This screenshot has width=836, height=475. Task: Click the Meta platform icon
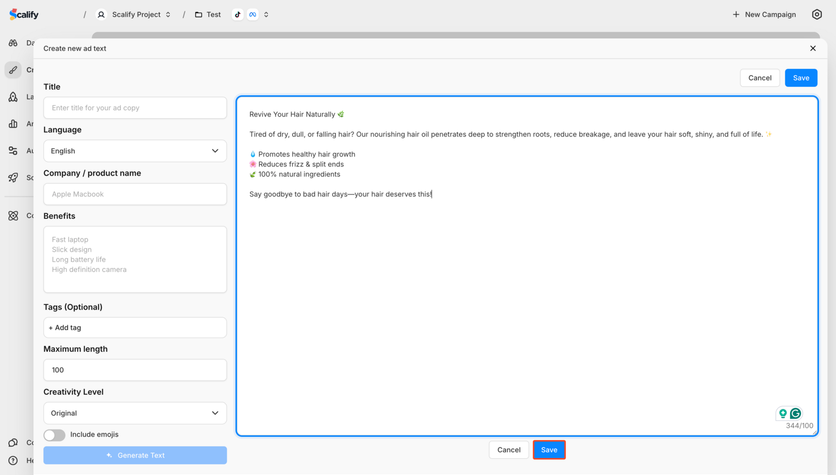click(253, 15)
